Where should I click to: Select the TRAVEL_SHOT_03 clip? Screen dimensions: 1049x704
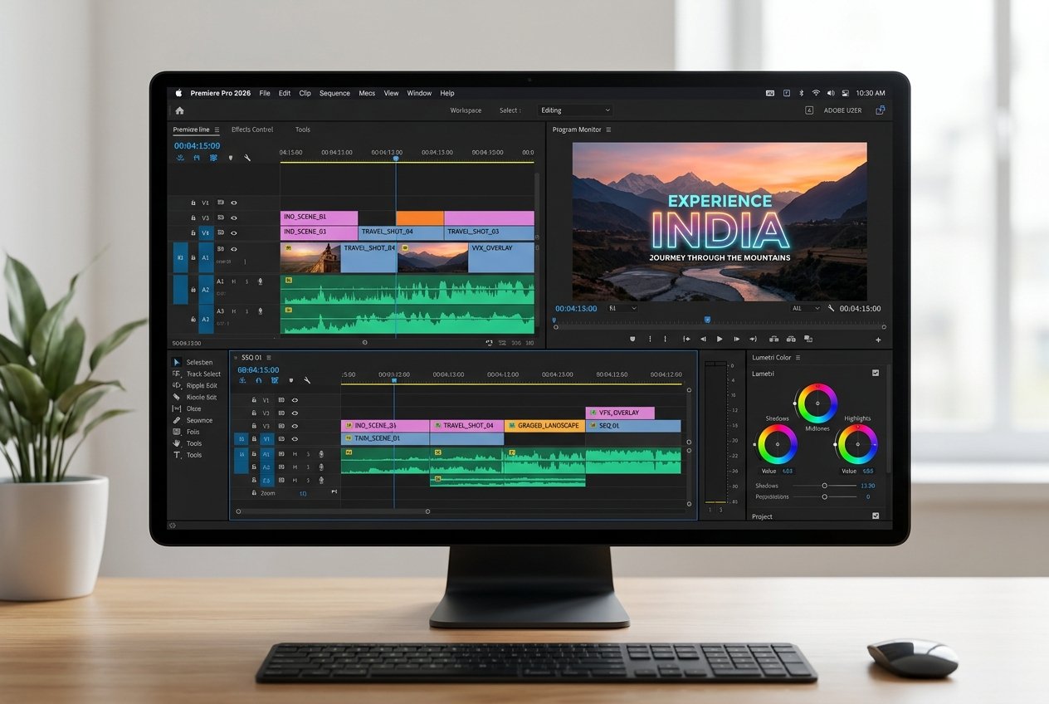pyautogui.click(x=490, y=232)
